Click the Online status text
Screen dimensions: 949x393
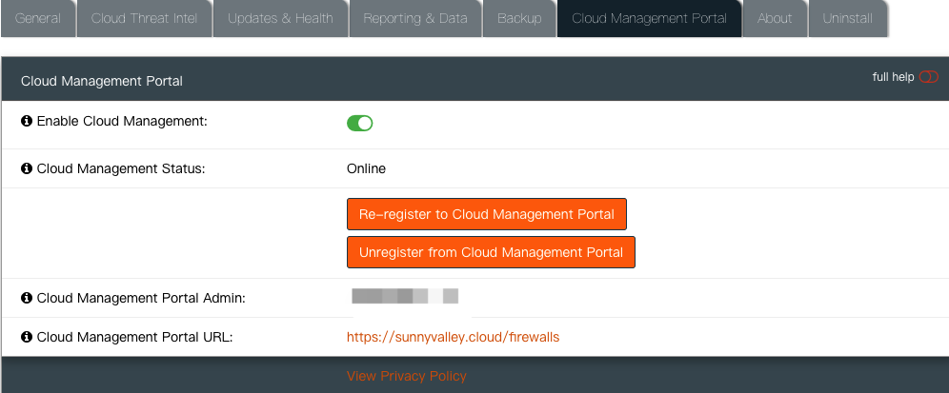click(x=366, y=168)
